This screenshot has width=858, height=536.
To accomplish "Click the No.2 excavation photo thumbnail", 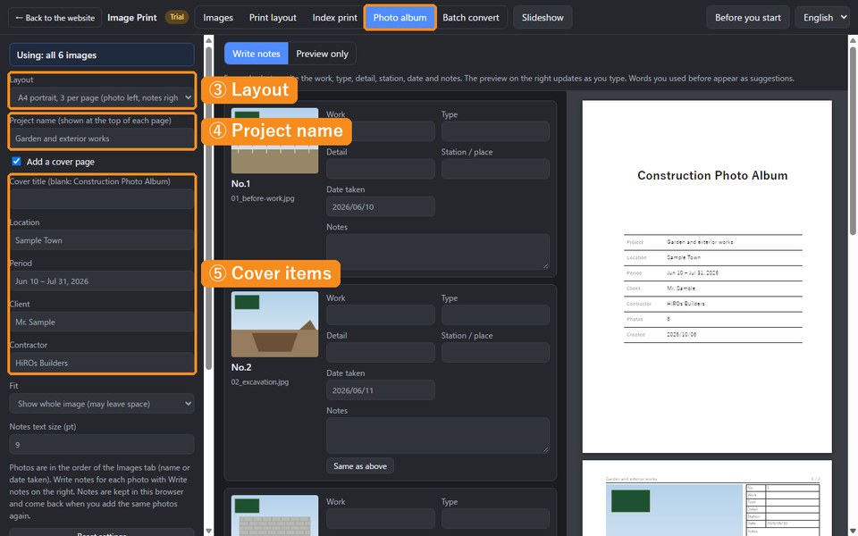I will pyautogui.click(x=274, y=324).
